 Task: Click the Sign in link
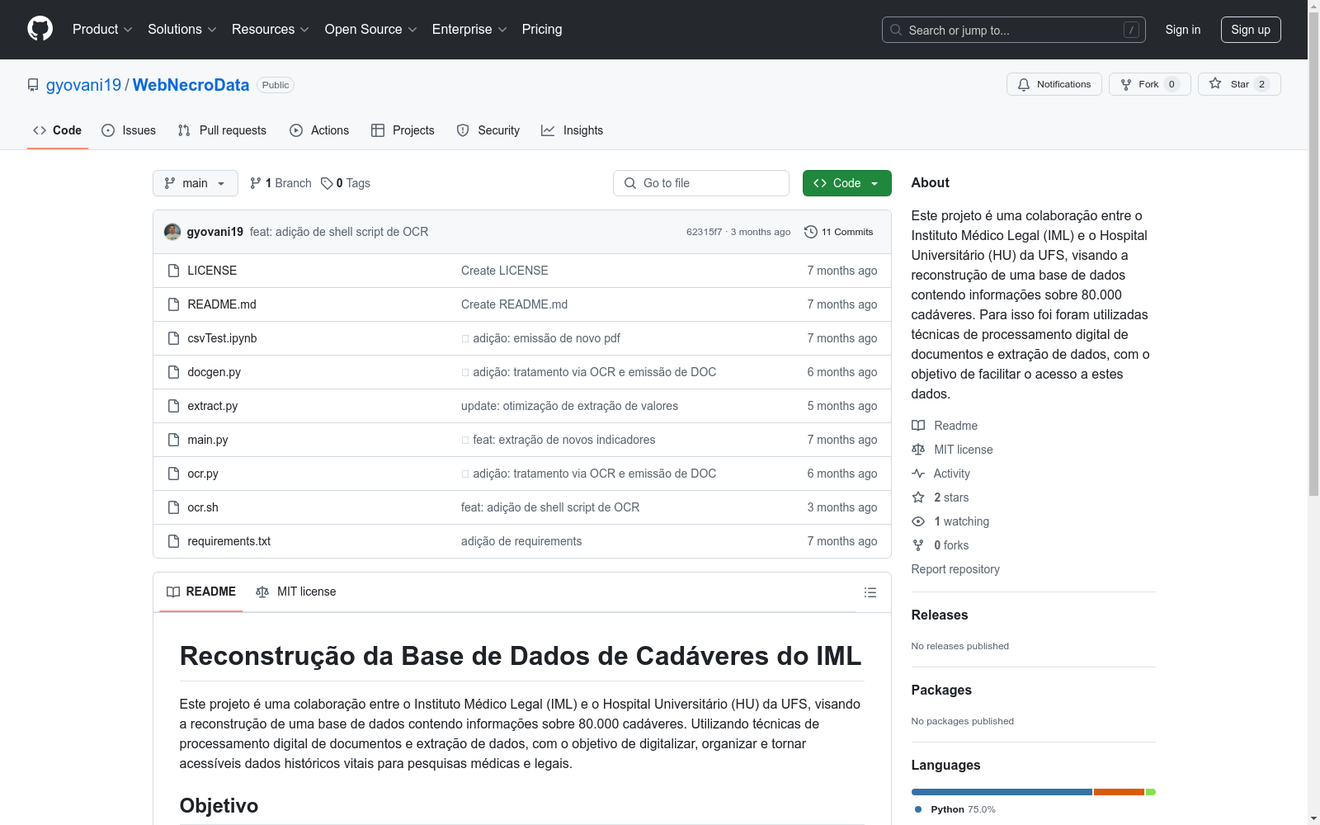[x=1183, y=30]
